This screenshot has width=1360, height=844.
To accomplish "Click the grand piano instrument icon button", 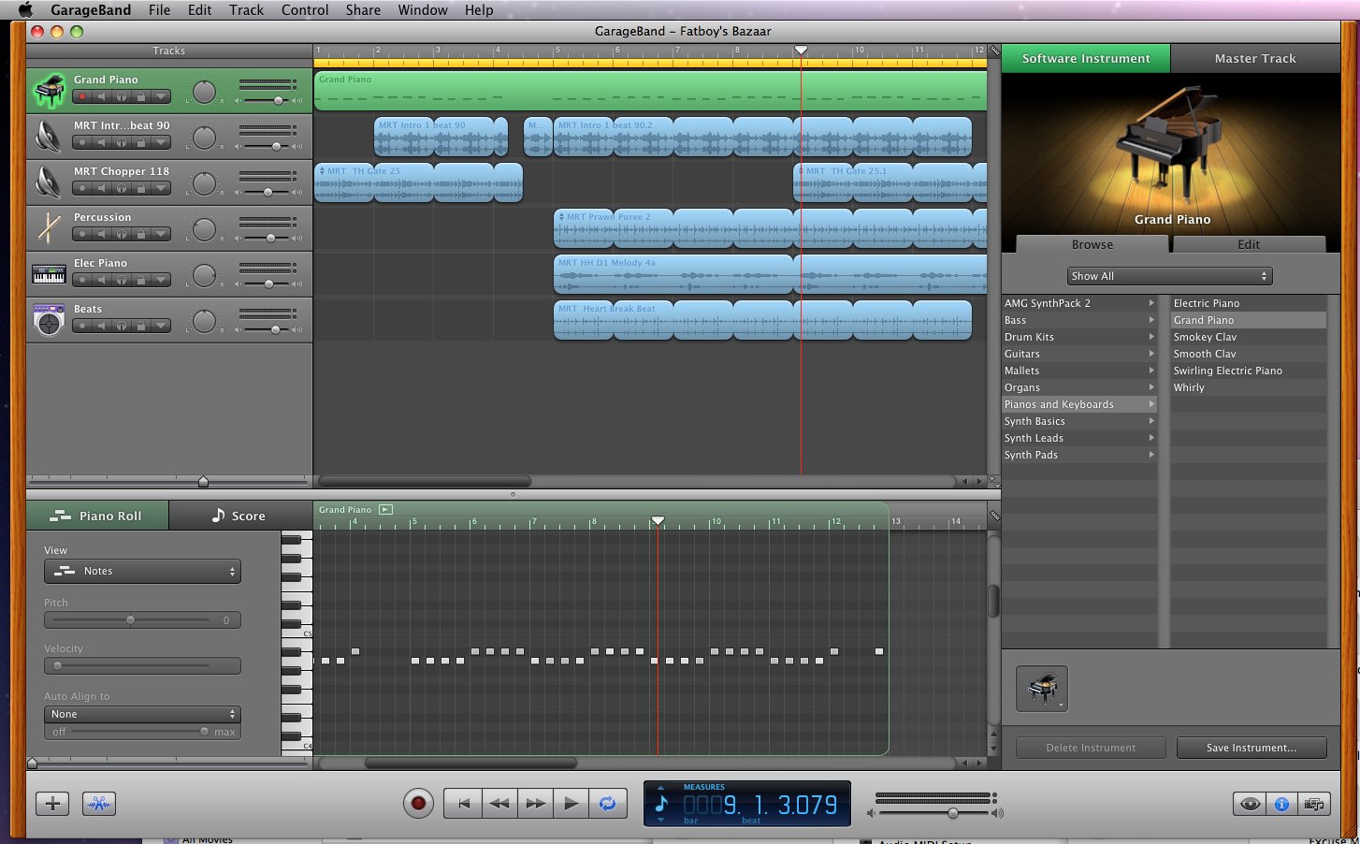I will (1042, 689).
